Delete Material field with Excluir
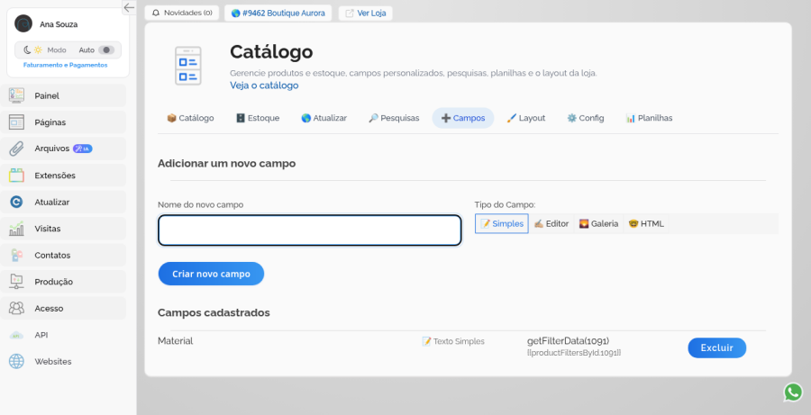 pos(717,347)
